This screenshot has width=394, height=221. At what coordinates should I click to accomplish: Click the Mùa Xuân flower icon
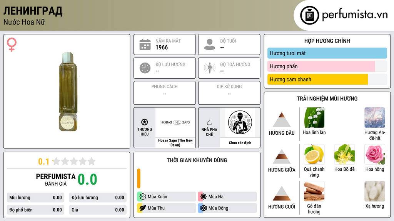click(x=143, y=197)
